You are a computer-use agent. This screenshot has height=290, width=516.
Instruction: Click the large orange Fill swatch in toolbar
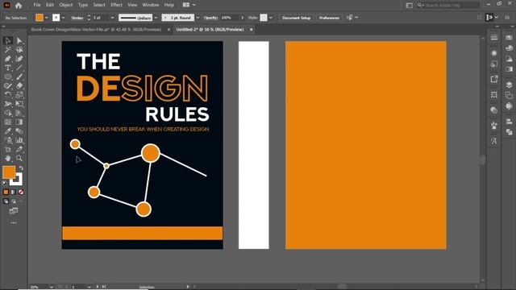point(9,172)
